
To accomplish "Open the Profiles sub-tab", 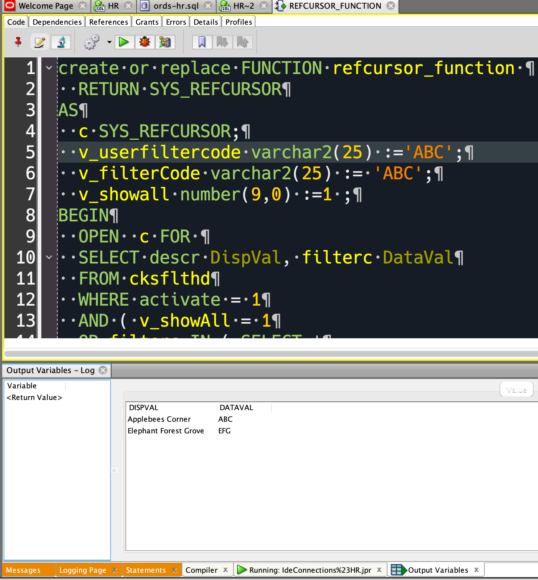I will click(x=239, y=22).
